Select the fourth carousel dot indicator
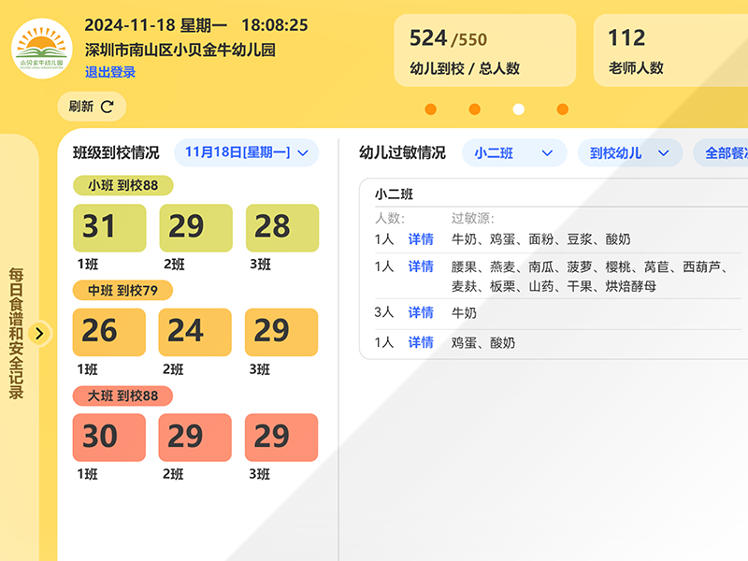748x561 pixels. 562,109
